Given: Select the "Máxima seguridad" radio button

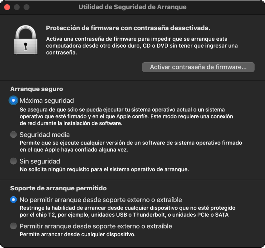Looking at the screenshot, I should tap(13, 100).
